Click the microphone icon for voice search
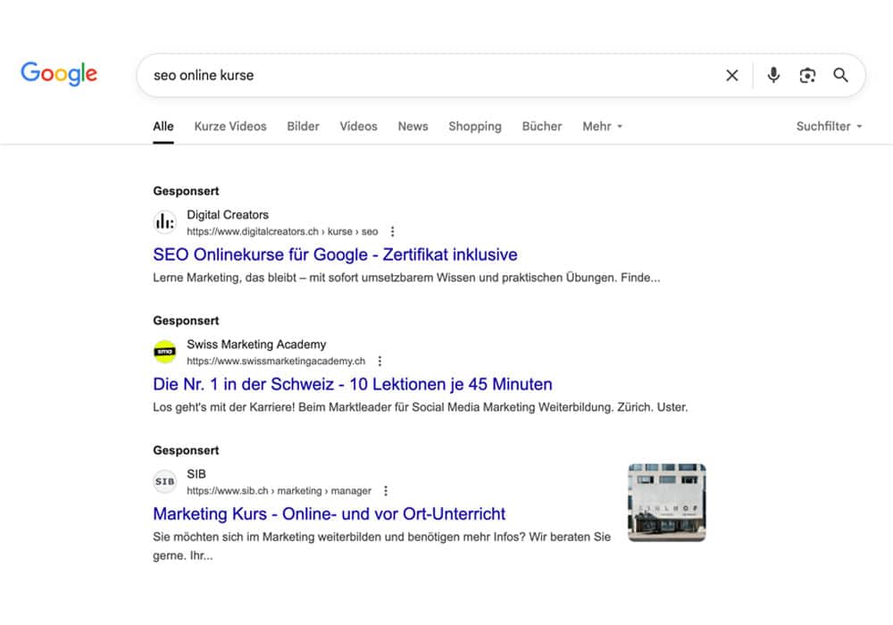 (x=773, y=76)
